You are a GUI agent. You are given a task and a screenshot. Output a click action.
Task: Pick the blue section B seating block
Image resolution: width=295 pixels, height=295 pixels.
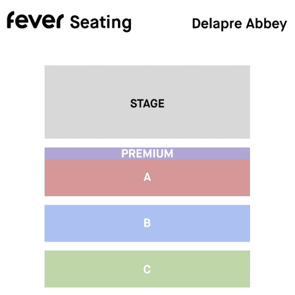(147, 223)
